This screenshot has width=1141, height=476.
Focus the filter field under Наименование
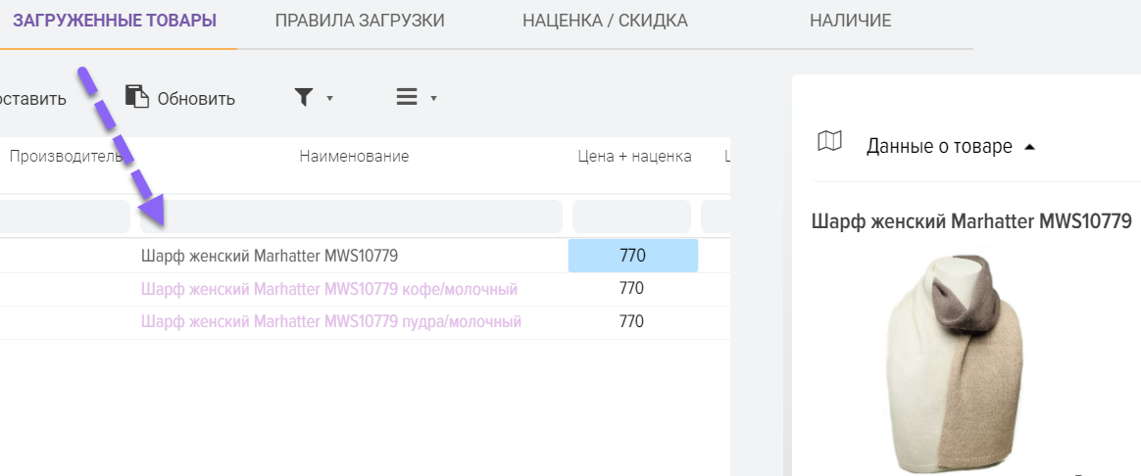(351, 216)
